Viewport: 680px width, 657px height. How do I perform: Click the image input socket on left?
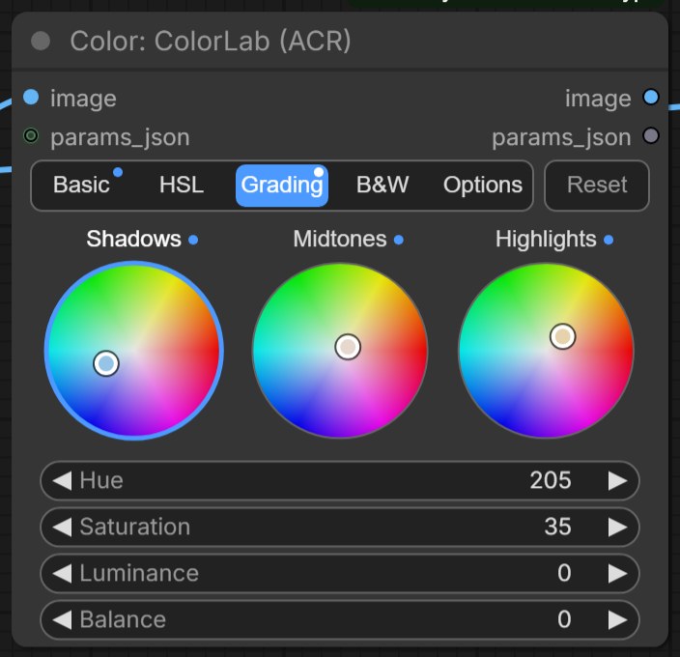tap(31, 98)
